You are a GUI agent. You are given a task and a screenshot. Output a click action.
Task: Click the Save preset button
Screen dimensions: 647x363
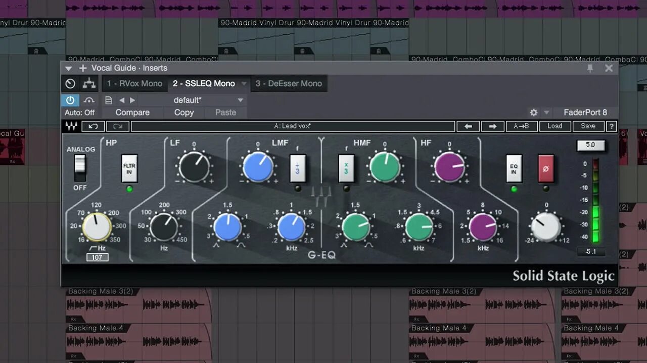(588, 126)
